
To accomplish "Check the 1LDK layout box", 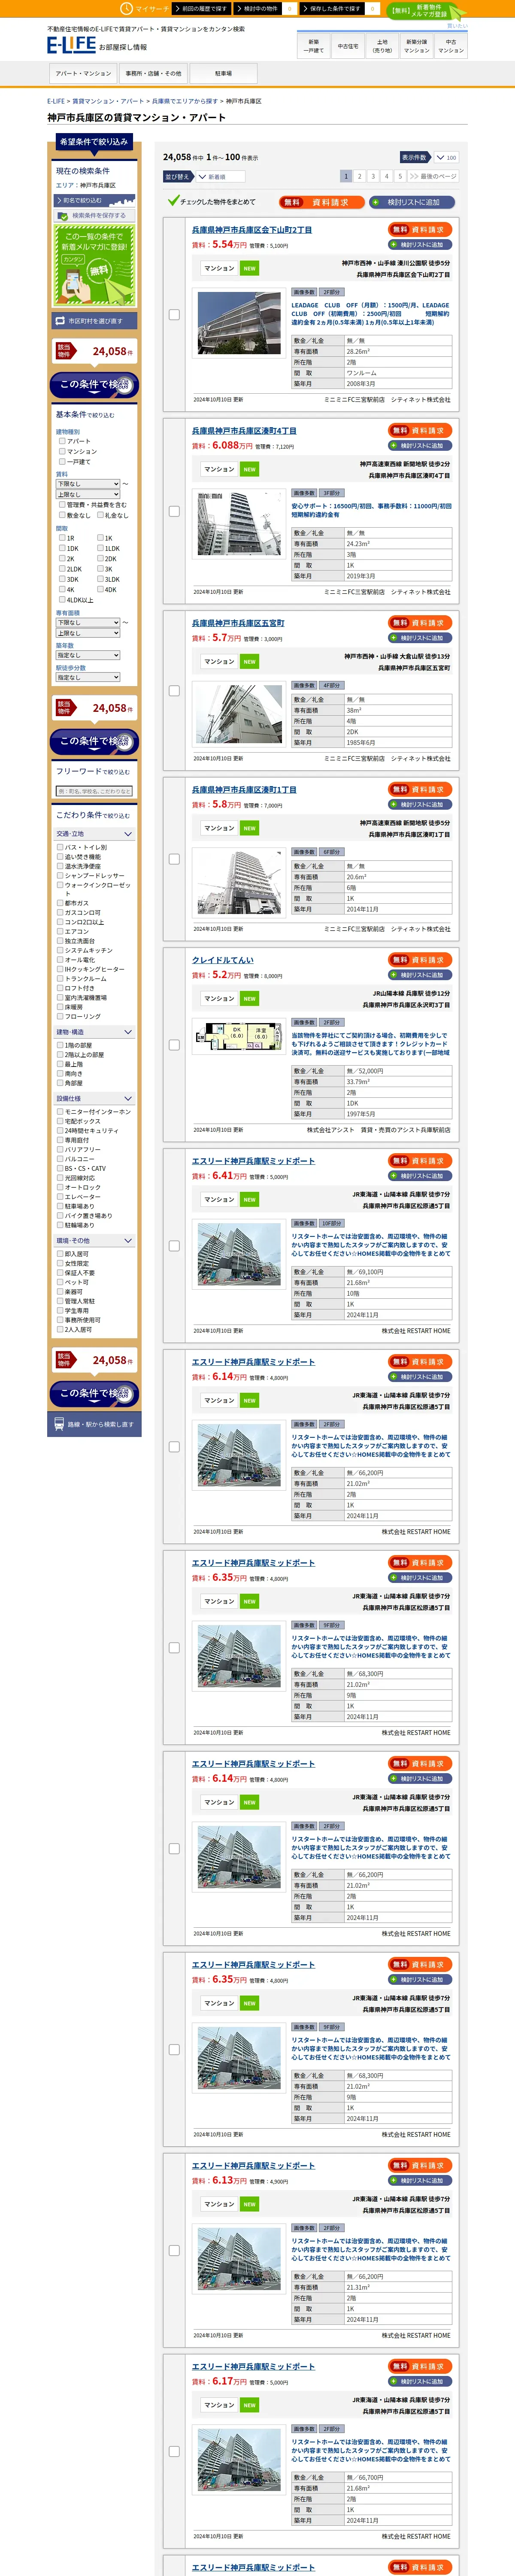I will pyautogui.click(x=100, y=548).
